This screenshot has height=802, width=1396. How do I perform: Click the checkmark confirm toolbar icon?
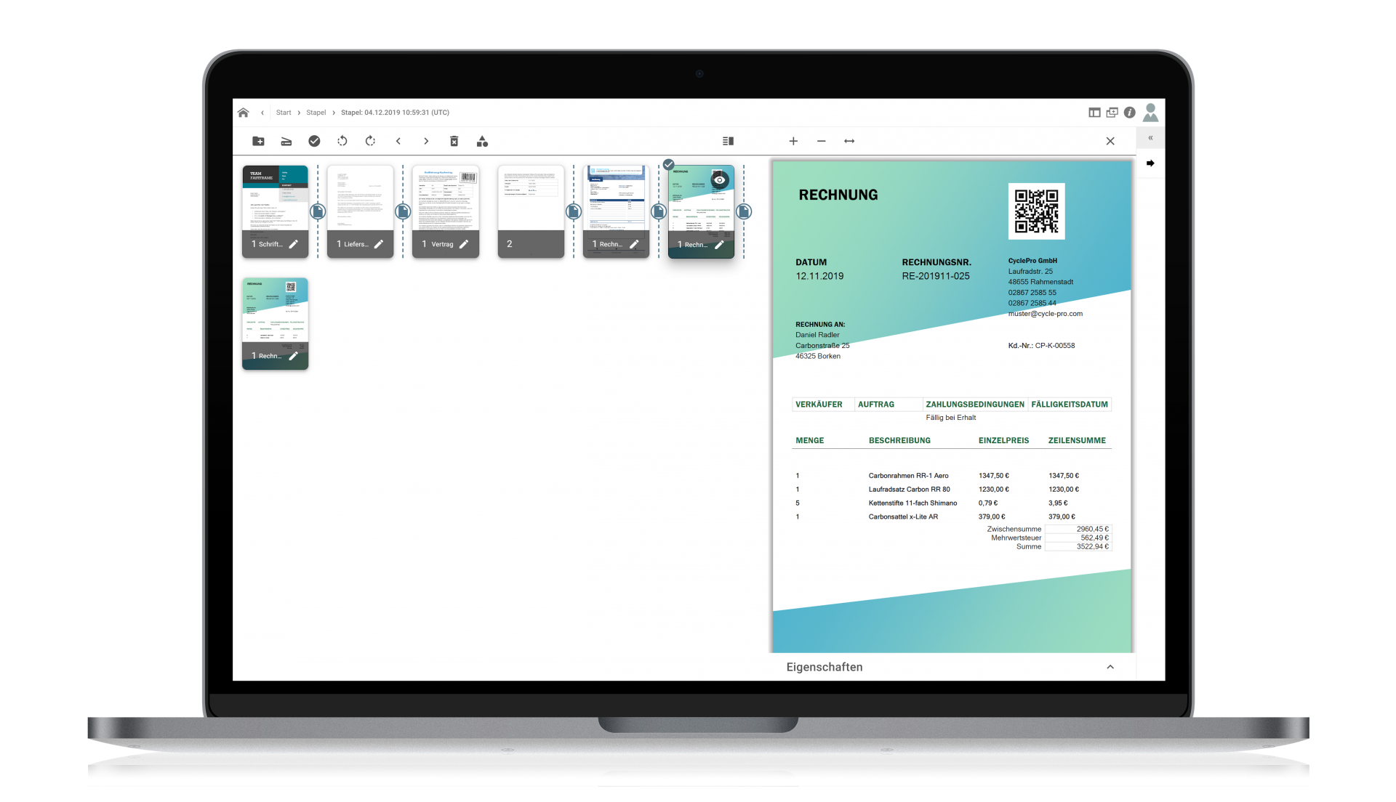(x=314, y=141)
